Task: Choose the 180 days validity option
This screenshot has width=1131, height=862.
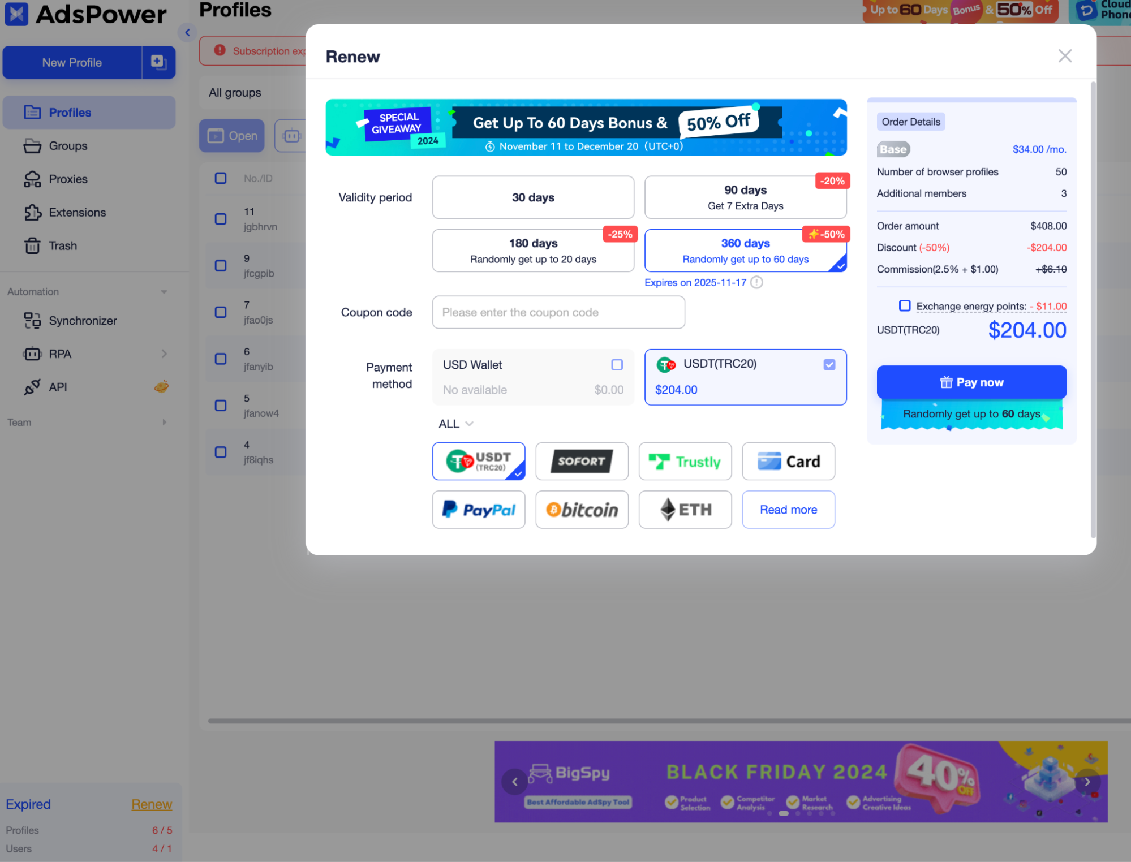Action: (x=532, y=251)
